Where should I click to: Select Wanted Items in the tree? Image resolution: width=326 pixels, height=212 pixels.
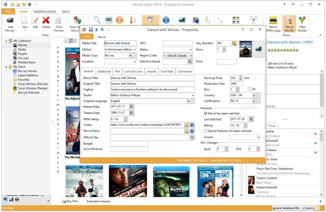point(27,62)
